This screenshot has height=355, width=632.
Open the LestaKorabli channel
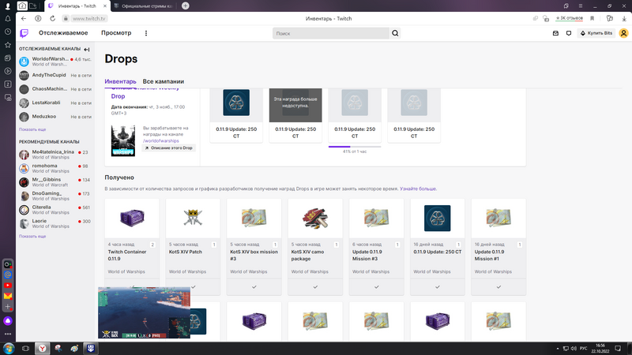point(55,103)
